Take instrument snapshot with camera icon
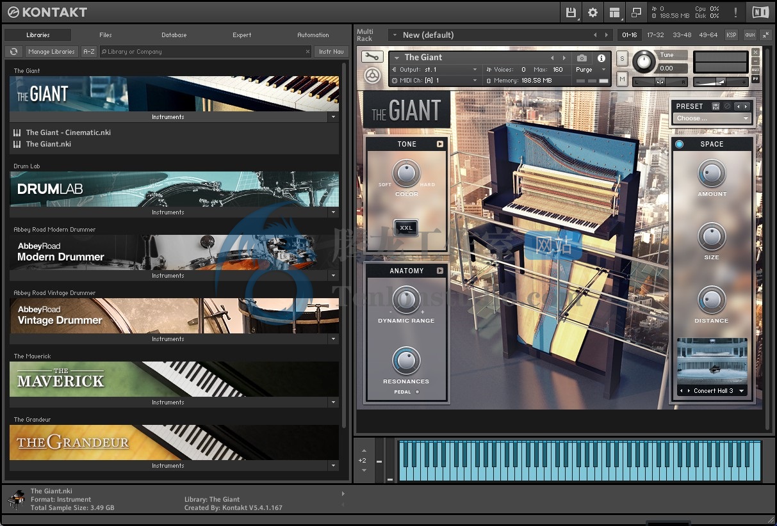Image resolution: width=777 pixels, height=526 pixels. coord(582,58)
